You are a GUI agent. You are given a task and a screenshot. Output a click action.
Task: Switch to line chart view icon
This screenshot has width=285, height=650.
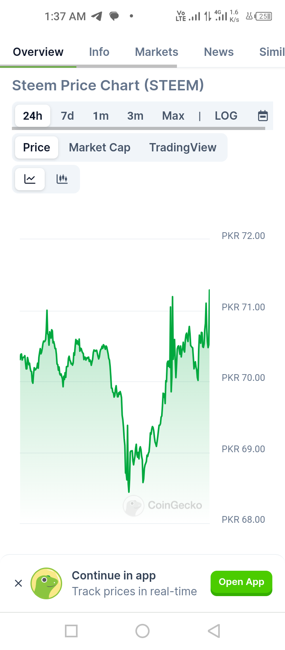click(30, 179)
